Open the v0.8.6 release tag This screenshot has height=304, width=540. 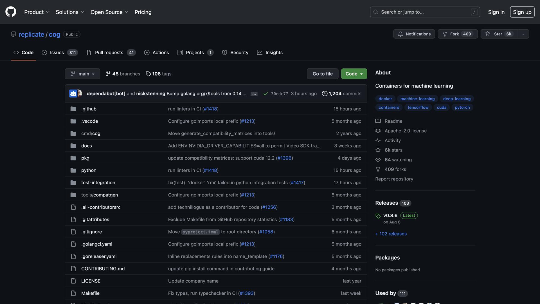390,215
